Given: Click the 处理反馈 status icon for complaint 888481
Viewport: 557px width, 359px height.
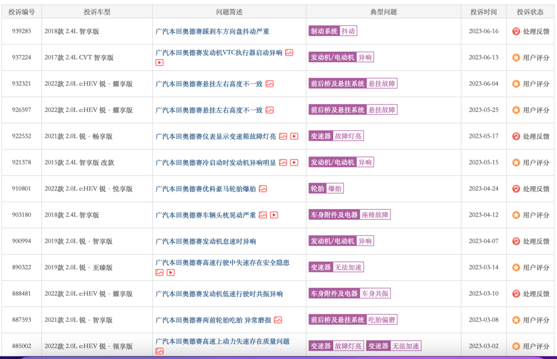Looking at the screenshot, I should tap(516, 294).
